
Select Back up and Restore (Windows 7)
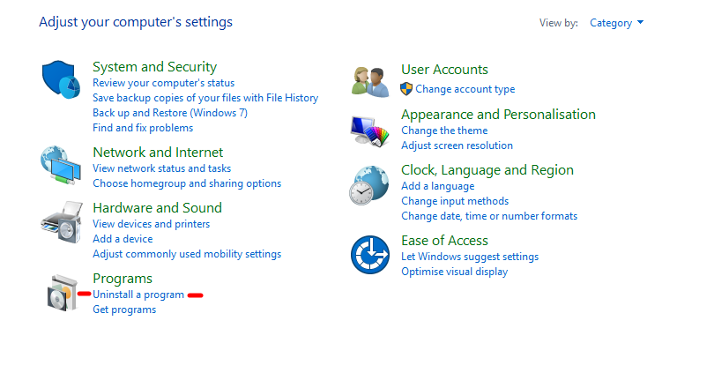[x=170, y=113]
